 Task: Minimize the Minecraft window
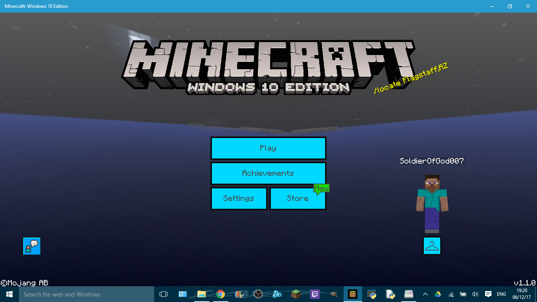point(492,6)
